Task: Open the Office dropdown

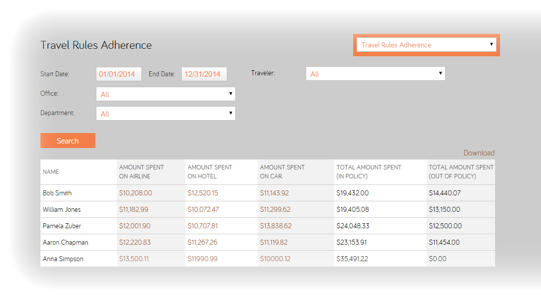Action: [x=165, y=94]
